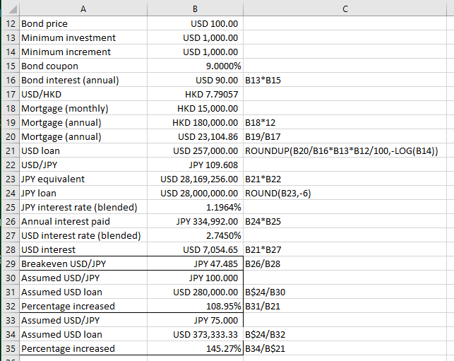Click the 'B$24/B30' formula cell
The width and height of the screenshot is (454, 361).
[345, 292]
